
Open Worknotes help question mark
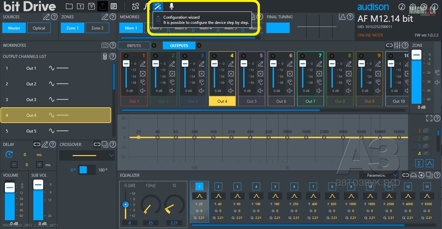[x=113, y=45]
